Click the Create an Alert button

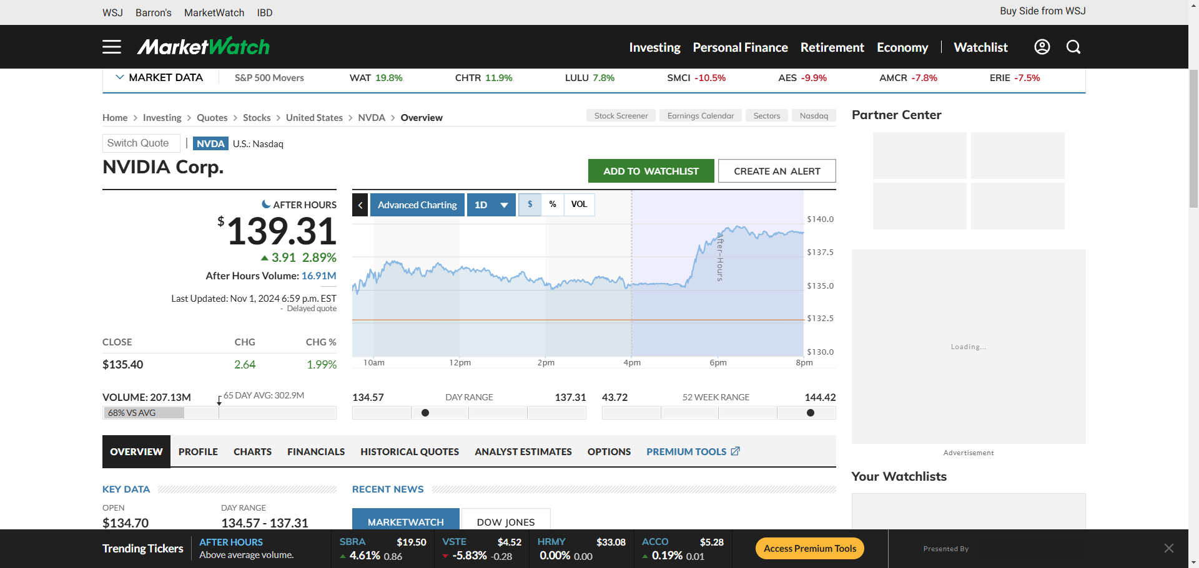tap(777, 171)
